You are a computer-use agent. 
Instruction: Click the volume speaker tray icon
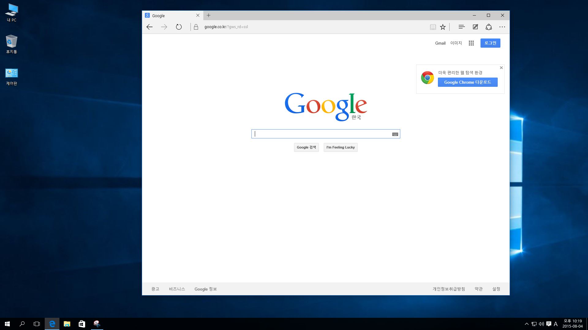[x=541, y=324]
